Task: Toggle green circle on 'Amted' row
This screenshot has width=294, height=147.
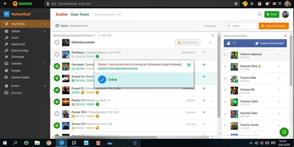Action: [x=57, y=125]
